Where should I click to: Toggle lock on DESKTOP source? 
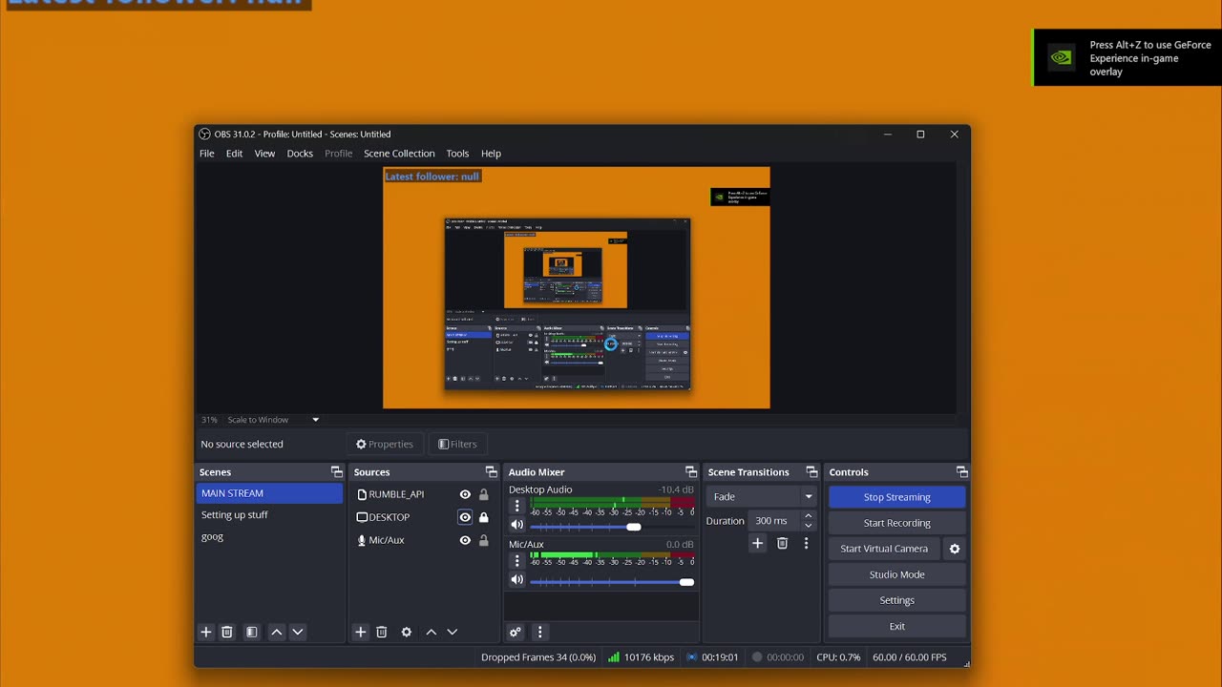click(x=484, y=517)
